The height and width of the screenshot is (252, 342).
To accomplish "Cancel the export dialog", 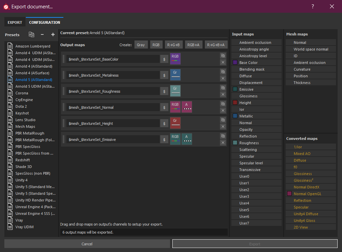I will [87, 244].
